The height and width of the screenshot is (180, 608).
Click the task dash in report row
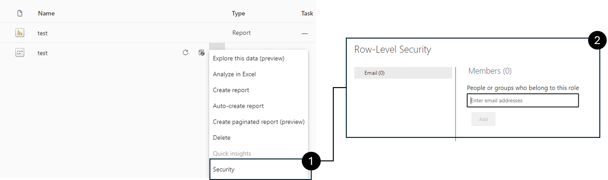pyautogui.click(x=305, y=33)
